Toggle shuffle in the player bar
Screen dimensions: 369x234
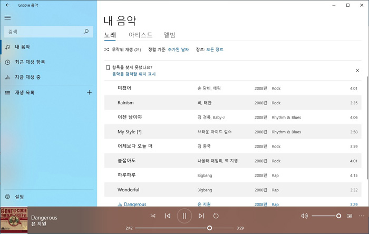153,216
